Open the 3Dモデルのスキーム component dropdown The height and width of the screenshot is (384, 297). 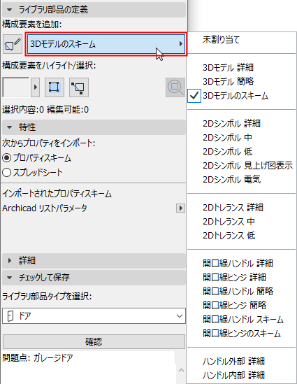coord(106,44)
